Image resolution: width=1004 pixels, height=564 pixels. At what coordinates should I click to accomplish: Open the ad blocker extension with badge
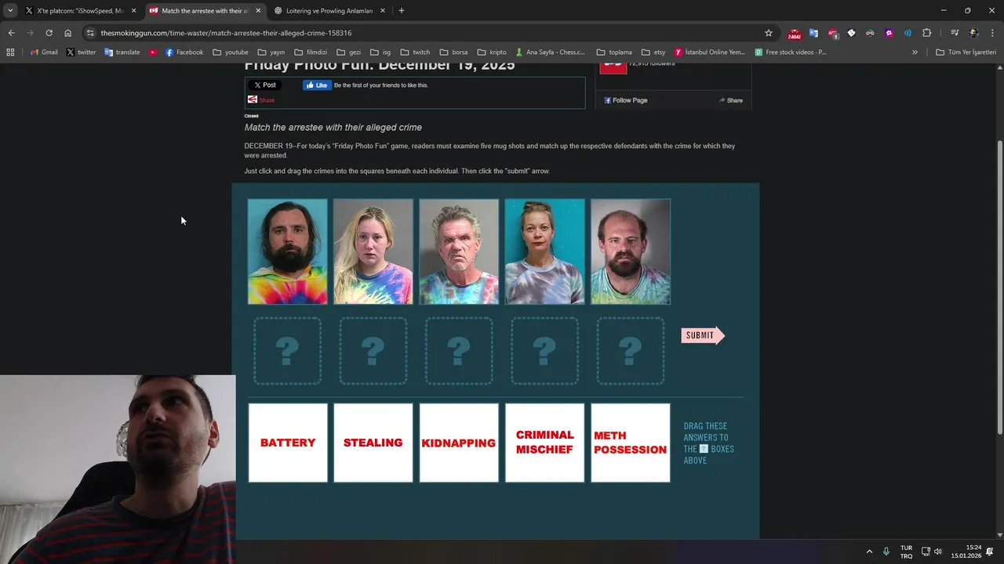(832, 33)
